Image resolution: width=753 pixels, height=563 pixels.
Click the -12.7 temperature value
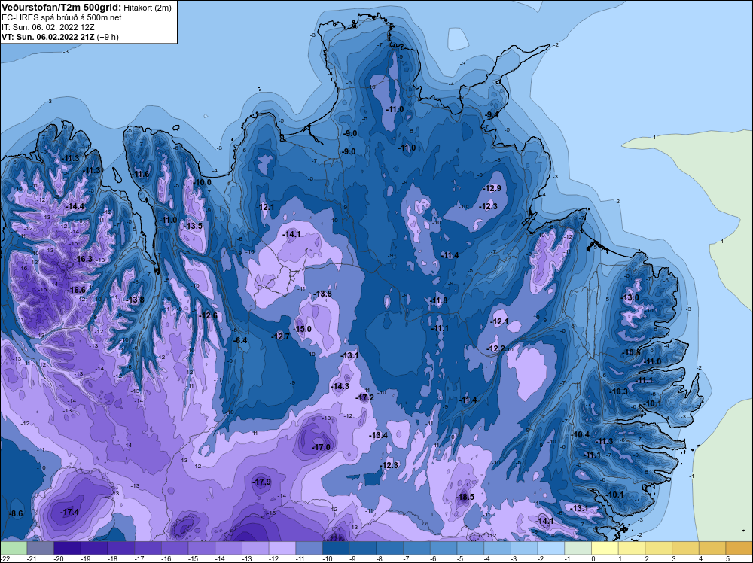click(x=280, y=337)
